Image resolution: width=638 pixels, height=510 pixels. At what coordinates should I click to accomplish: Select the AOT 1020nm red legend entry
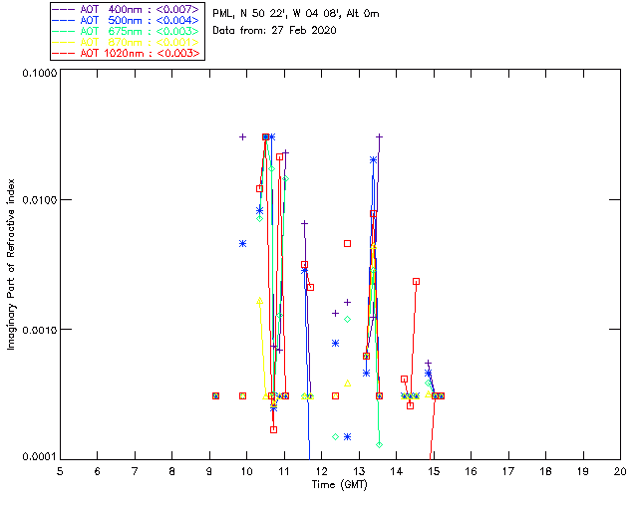click(127, 53)
